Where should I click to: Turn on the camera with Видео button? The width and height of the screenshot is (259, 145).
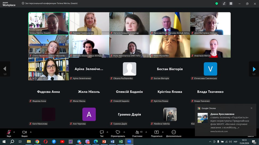tap(24, 132)
